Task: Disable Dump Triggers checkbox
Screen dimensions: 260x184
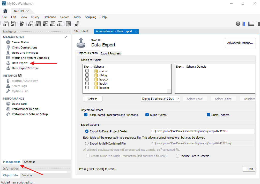Action: [208, 115]
